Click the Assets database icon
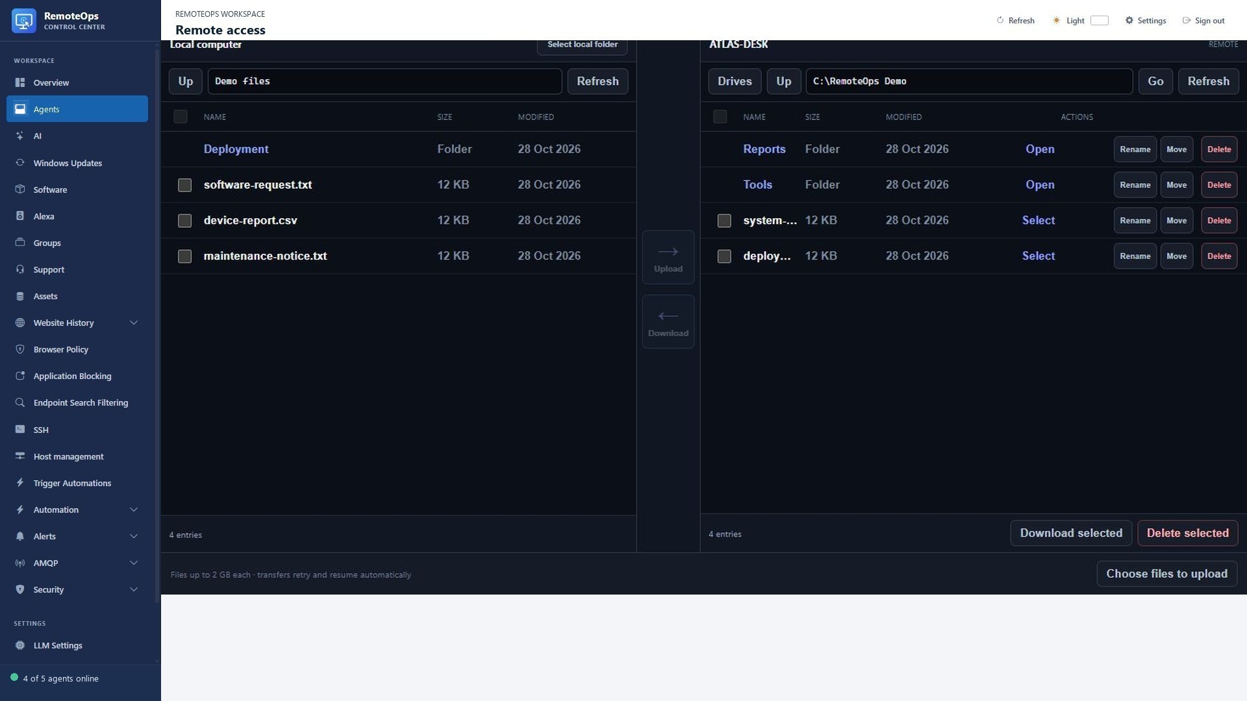 (x=20, y=296)
